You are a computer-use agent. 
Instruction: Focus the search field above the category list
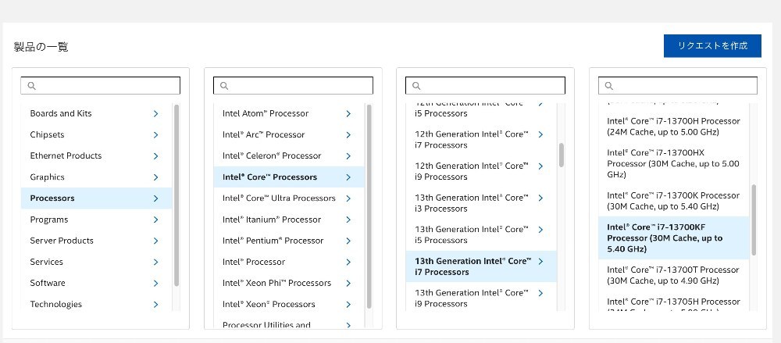coord(100,86)
